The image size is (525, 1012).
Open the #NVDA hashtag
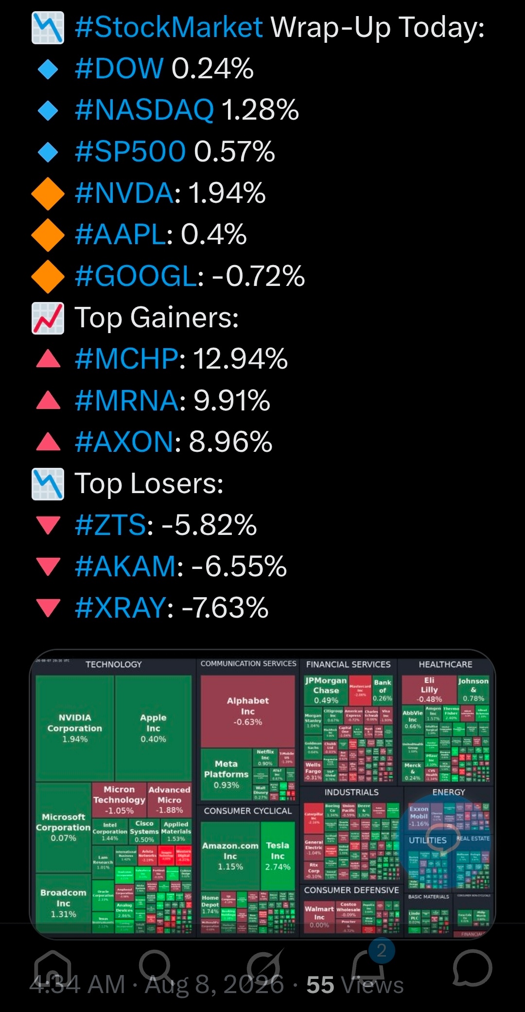(124, 193)
